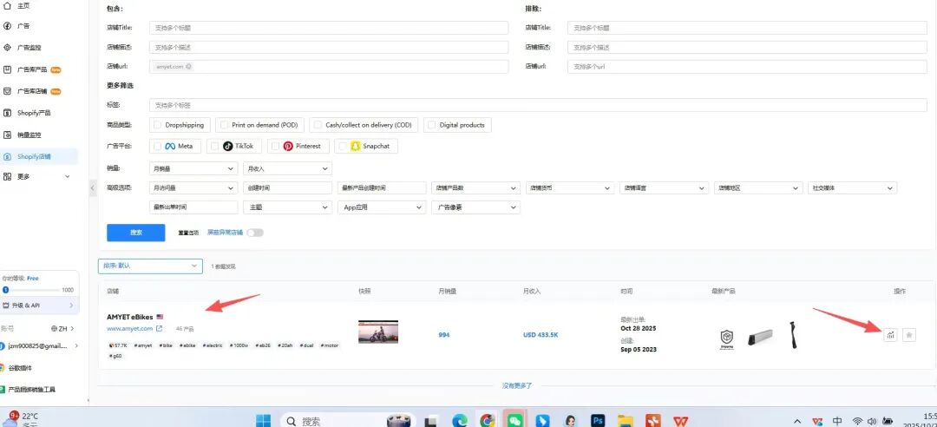Screen dimensions: 937x427
Task: Open WeChat from the taskbar
Action: 514,420
